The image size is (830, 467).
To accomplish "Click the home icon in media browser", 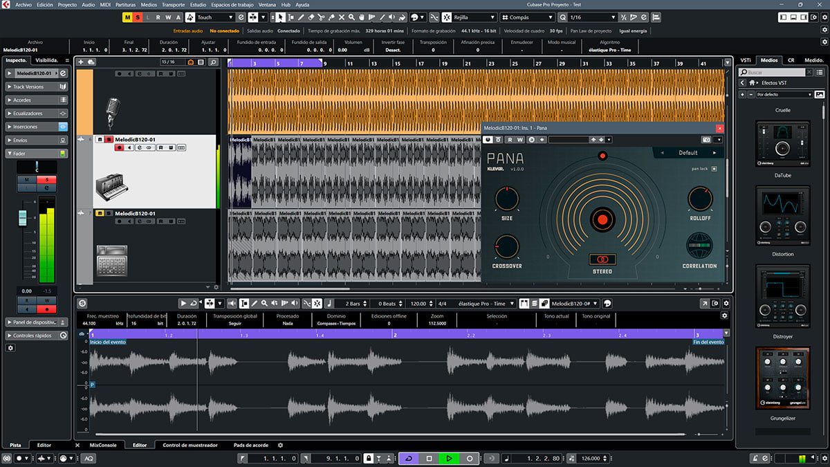I will [x=752, y=83].
